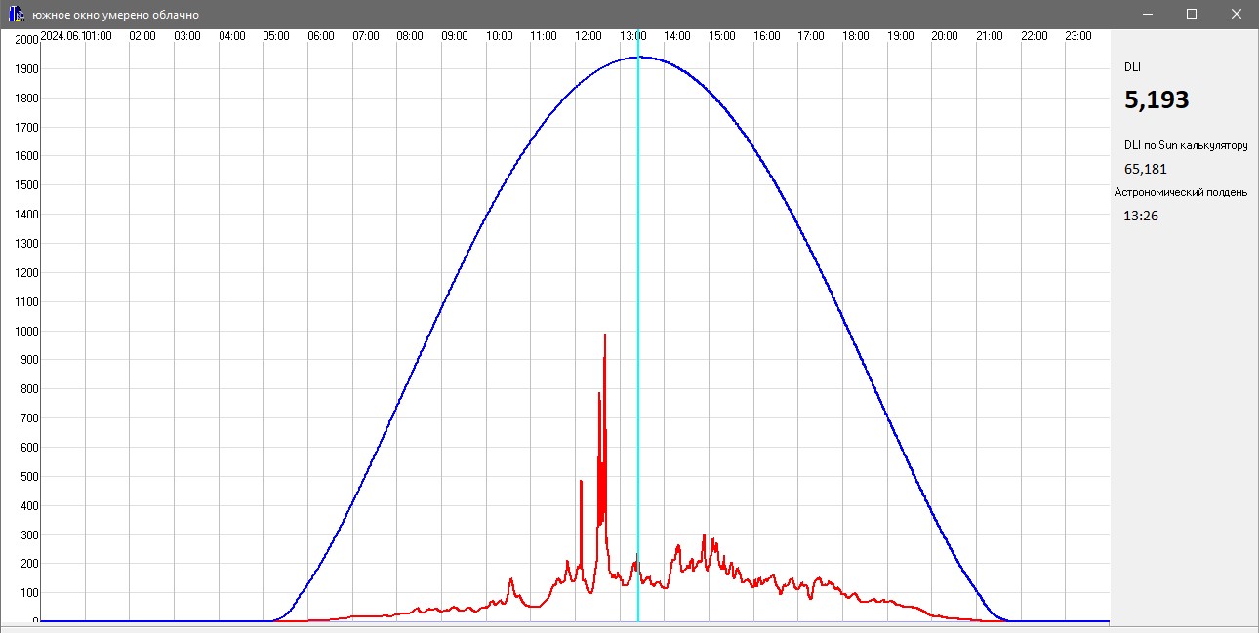Click the tallest red spike peak near 1000
This screenshot has width=1259, height=633.
tap(605, 336)
